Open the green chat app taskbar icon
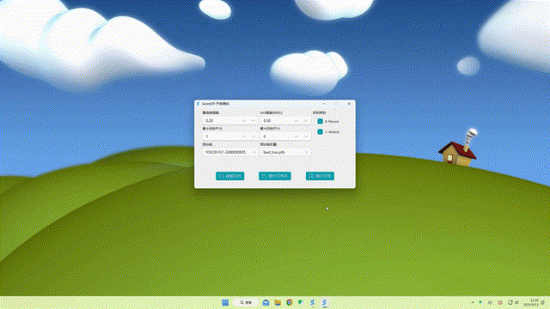The height and width of the screenshot is (309, 550). [301, 302]
